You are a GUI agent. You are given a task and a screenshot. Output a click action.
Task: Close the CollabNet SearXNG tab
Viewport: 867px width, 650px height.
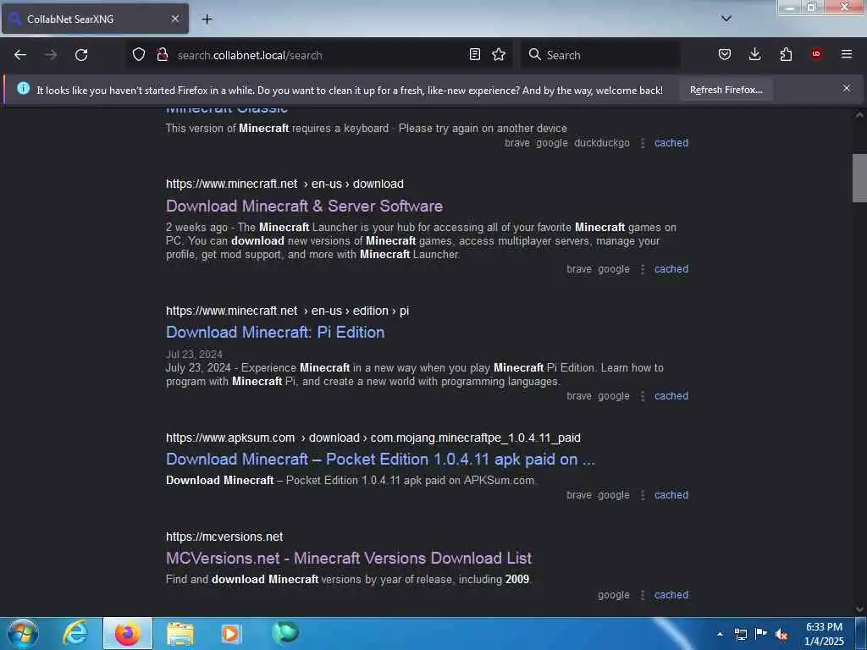(x=174, y=19)
